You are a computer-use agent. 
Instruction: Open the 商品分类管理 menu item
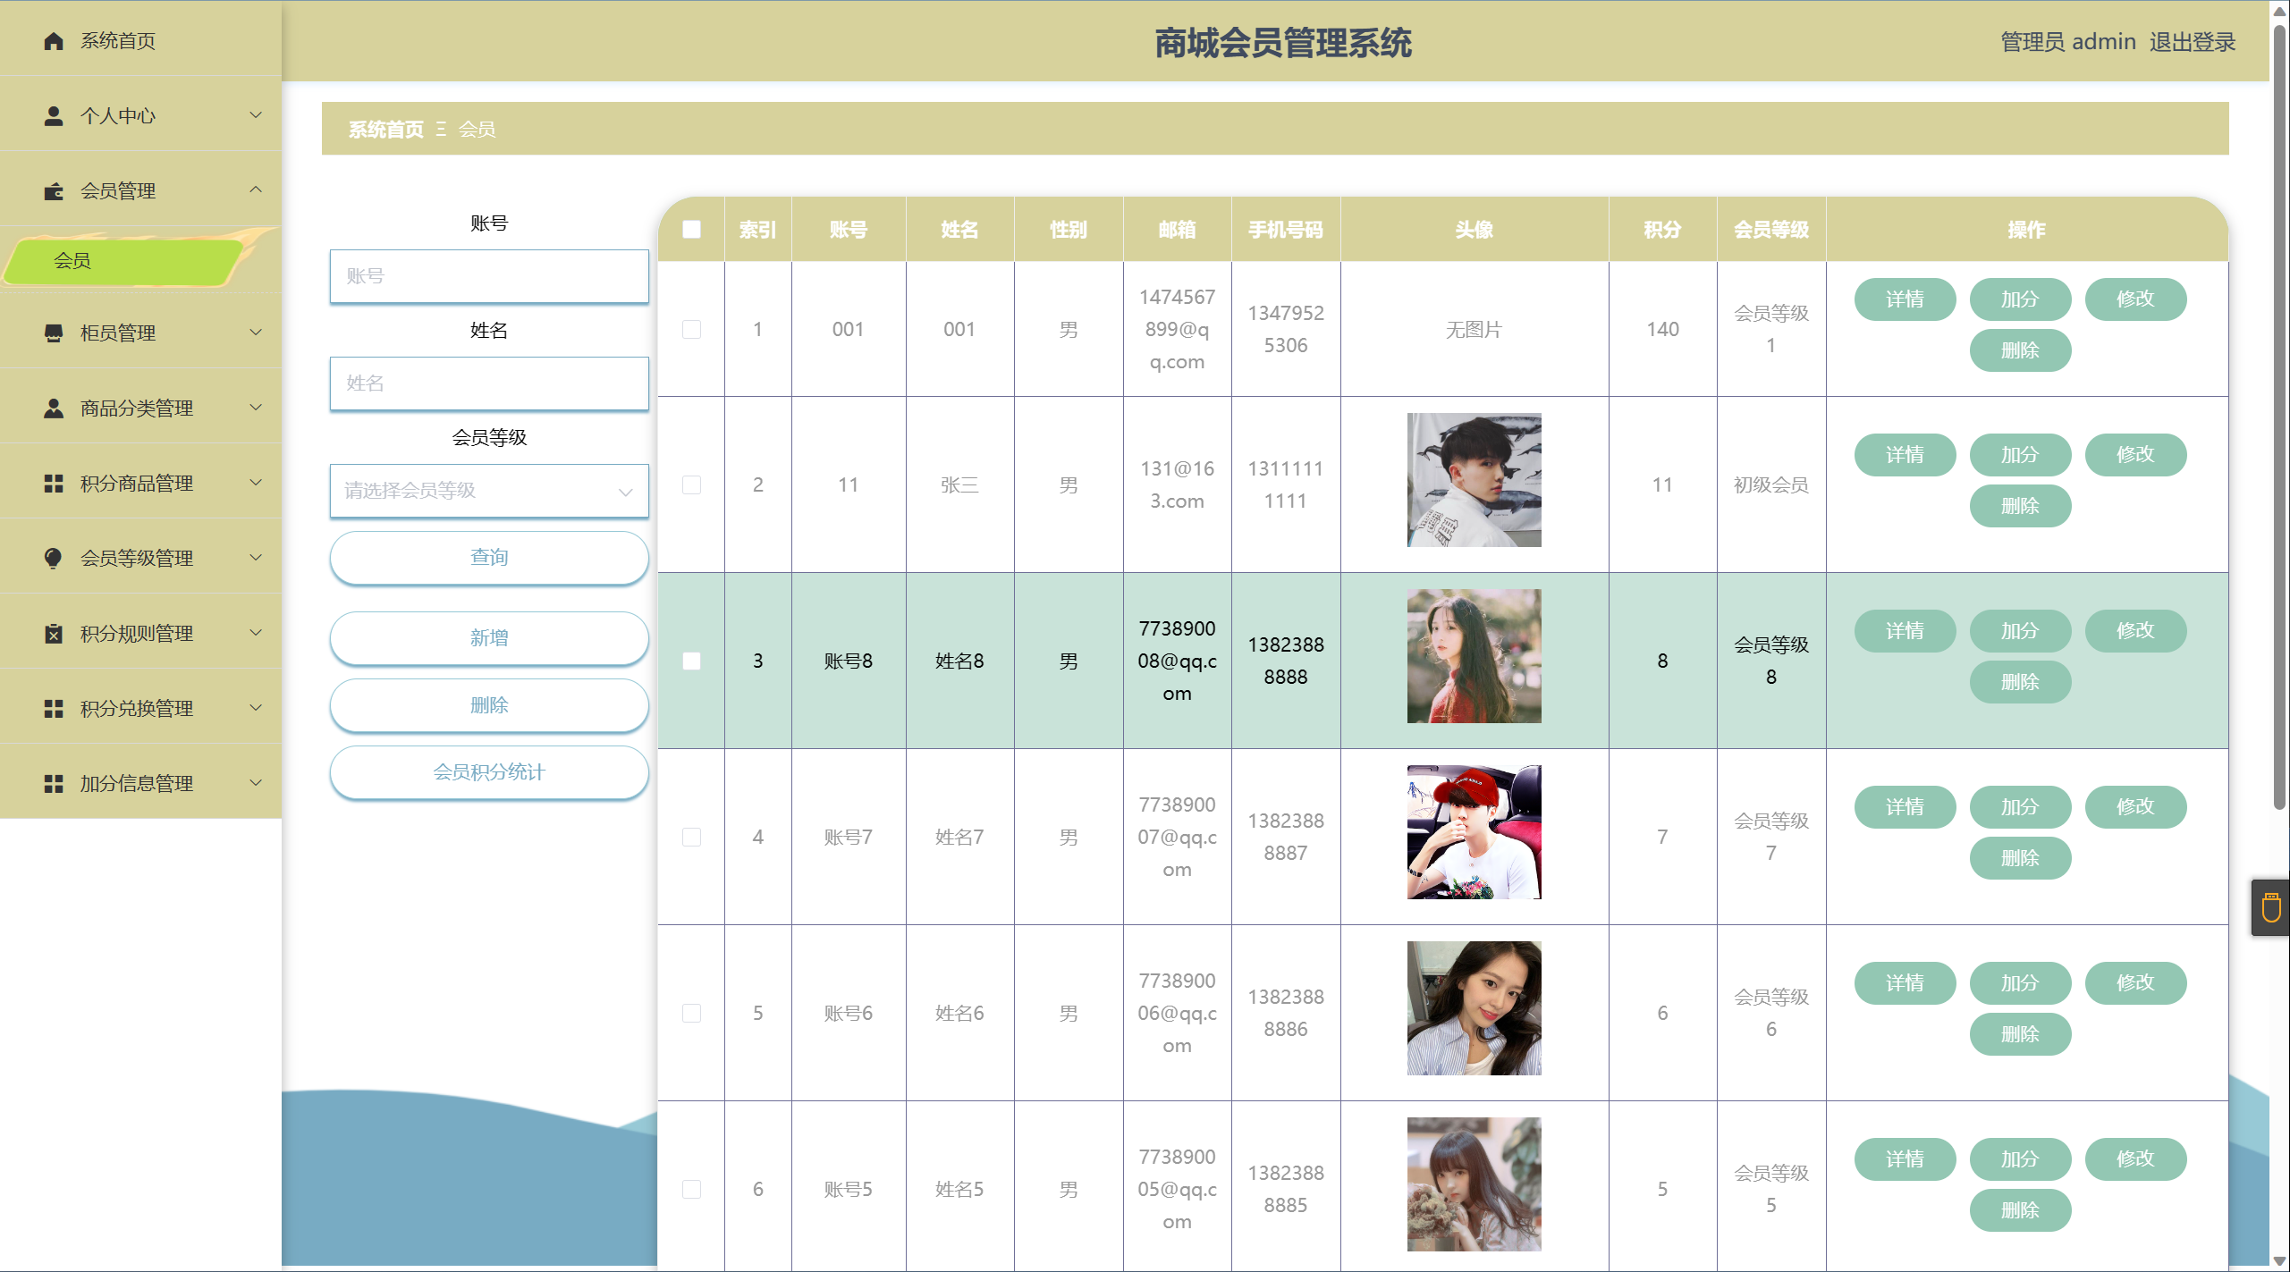(137, 409)
